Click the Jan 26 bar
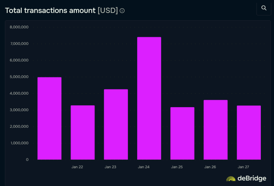Image resolution: width=274 pixels, height=186 pixels. pyautogui.click(x=215, y=129)
